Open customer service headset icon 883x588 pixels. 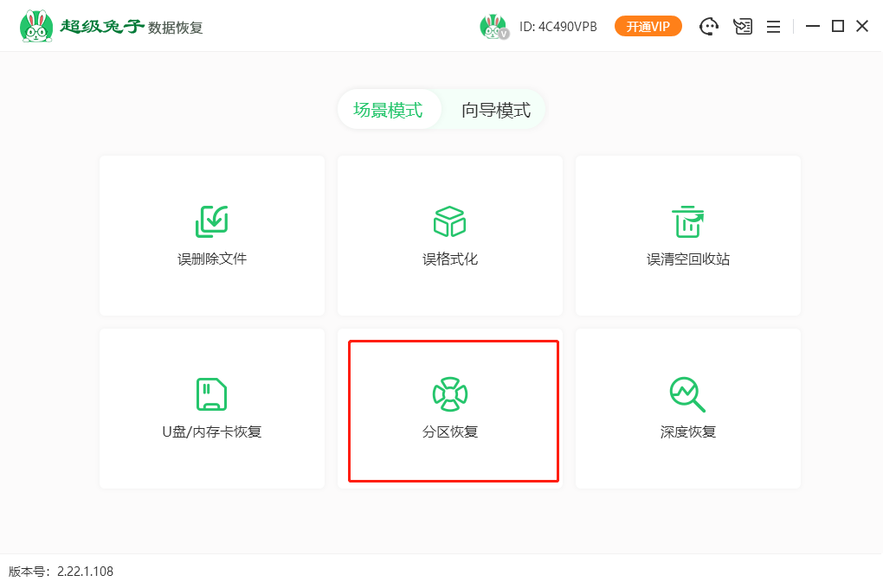tap(709, 26)
